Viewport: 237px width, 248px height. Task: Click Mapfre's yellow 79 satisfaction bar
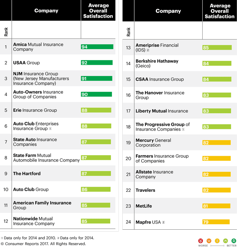(216, 222)
